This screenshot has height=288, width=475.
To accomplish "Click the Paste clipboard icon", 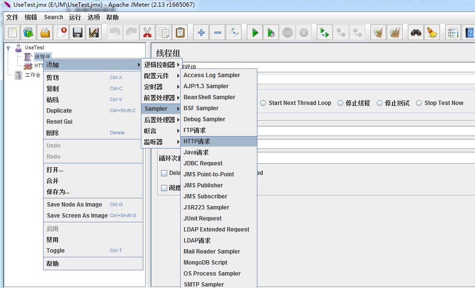I will coord(180,33).
